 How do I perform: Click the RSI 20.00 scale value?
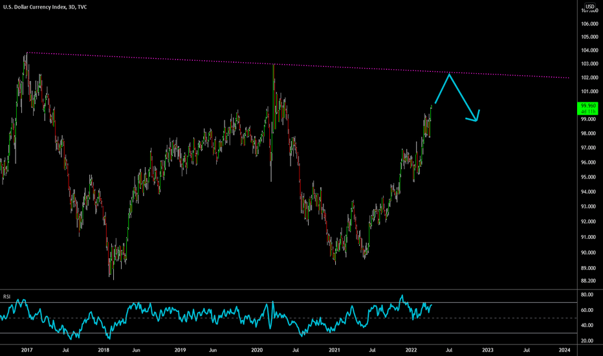tap(587, 340)
